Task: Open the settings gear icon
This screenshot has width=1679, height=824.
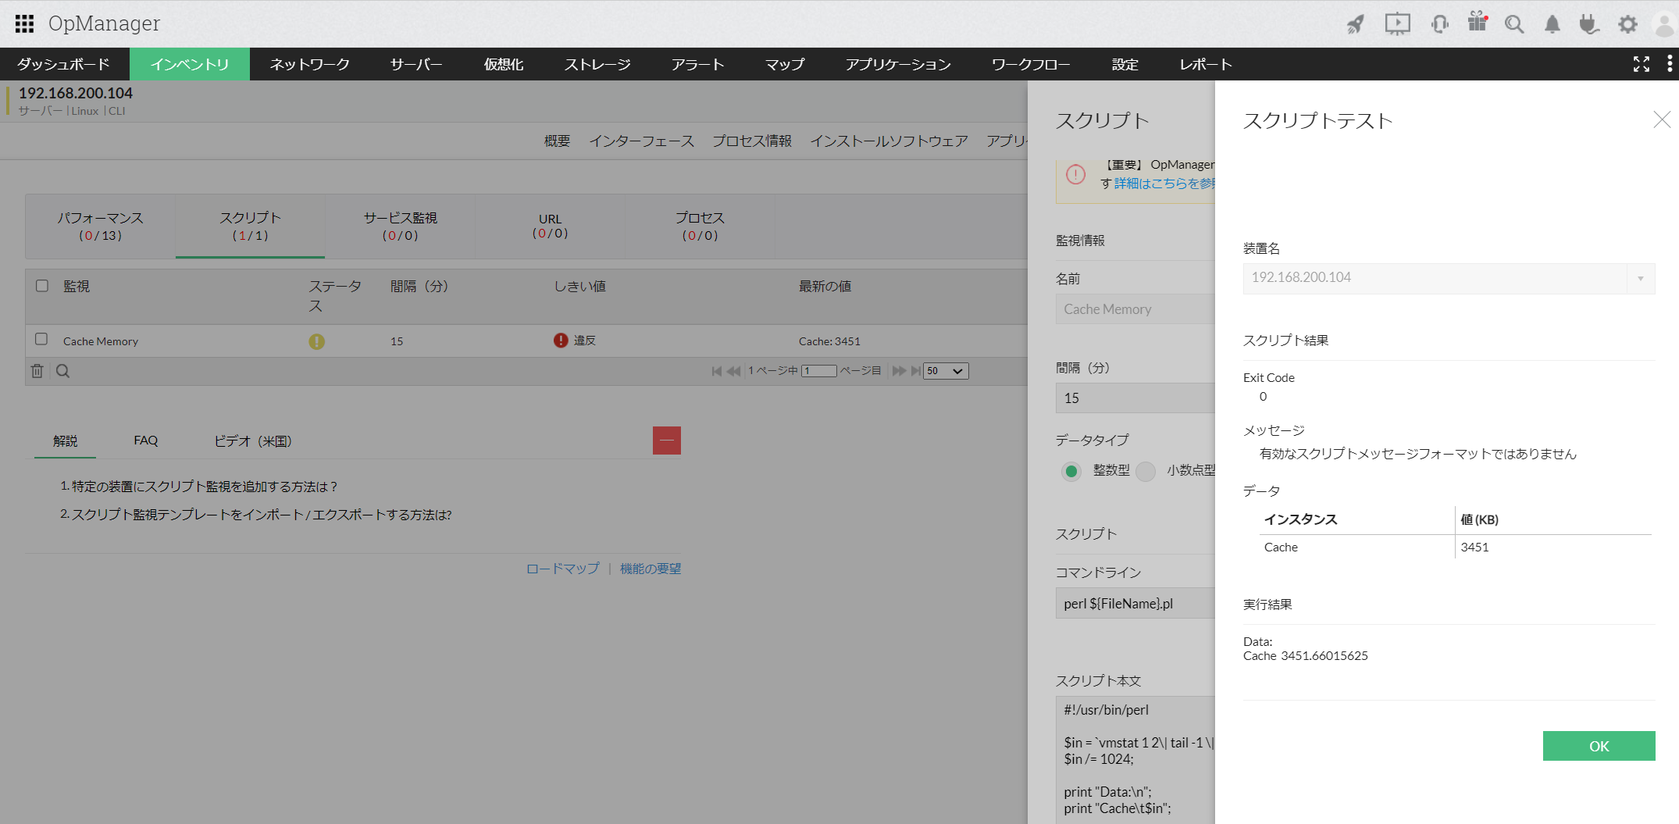Action: tap(1628, 23)
